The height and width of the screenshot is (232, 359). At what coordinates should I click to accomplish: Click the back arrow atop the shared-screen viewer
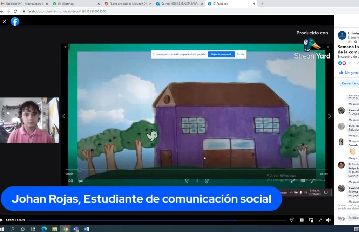click(x=66, y=47)
